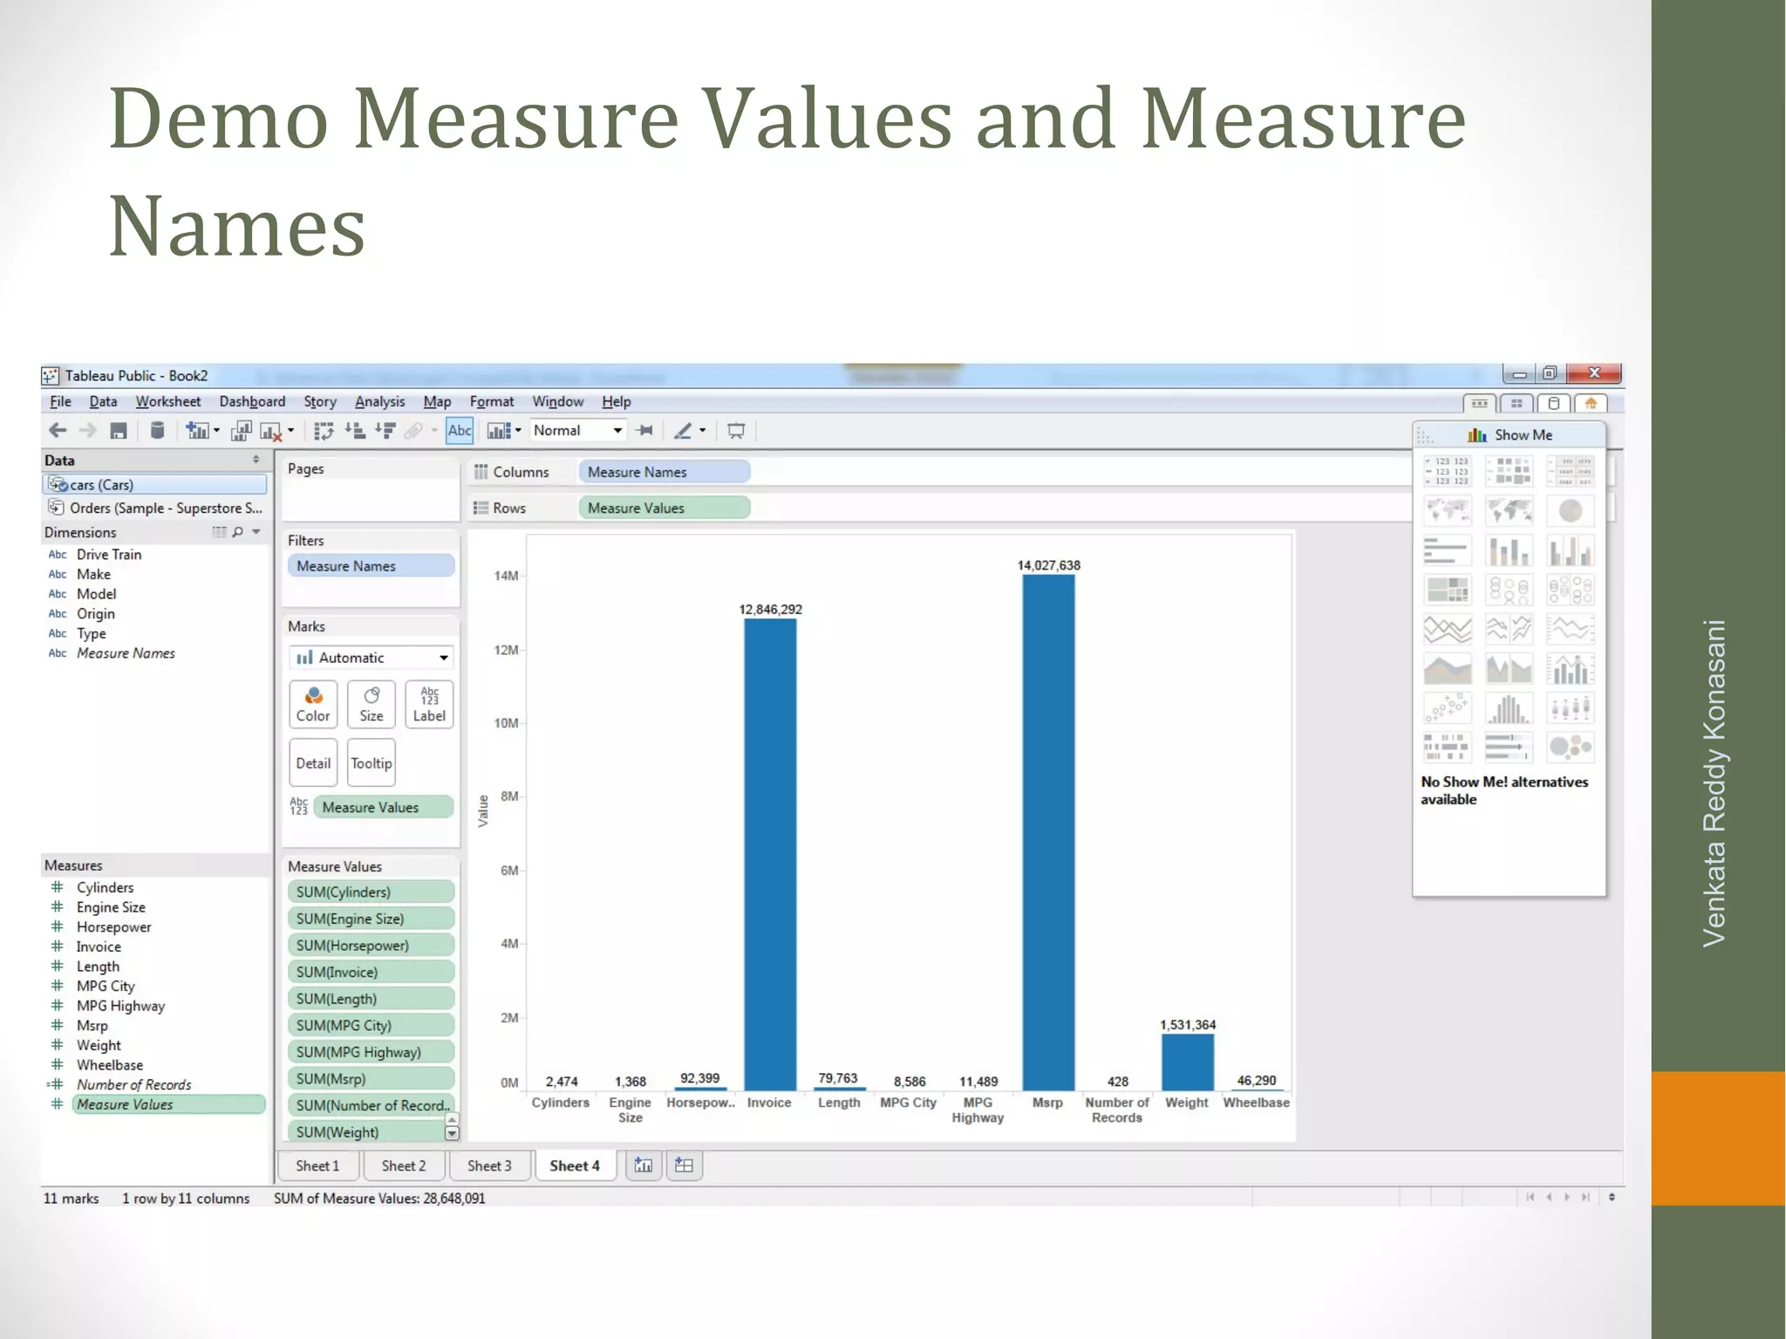This screenshot has height=1339, width=1786.
Task: Click the Measure Values pill on Rows
Action: tap(664, 508)
